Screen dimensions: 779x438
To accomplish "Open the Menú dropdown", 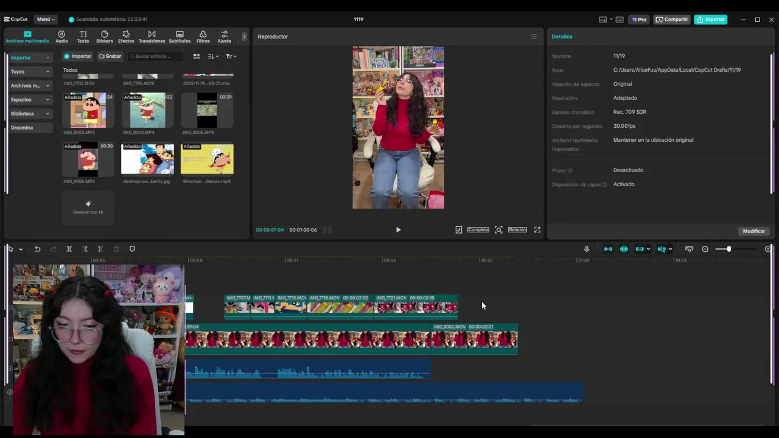I will (46, 19).
